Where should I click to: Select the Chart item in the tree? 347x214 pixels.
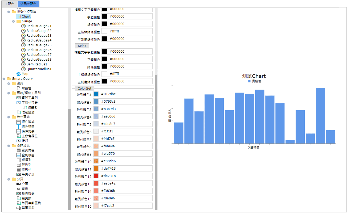[26, 16]
